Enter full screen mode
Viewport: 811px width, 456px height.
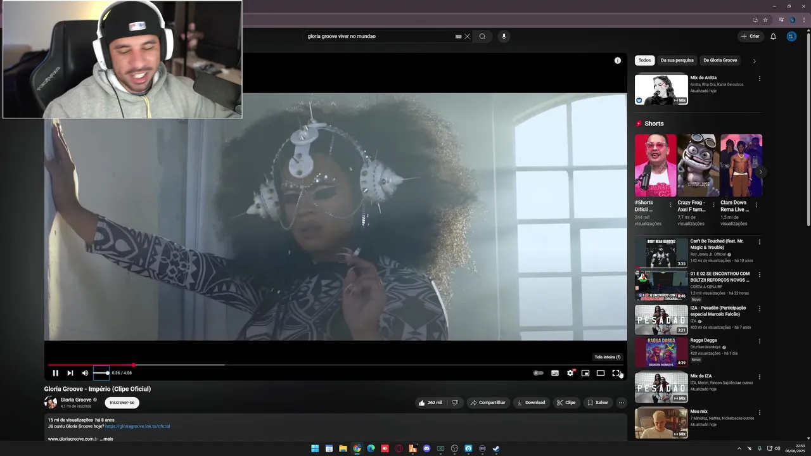click(x=616, y=373)
